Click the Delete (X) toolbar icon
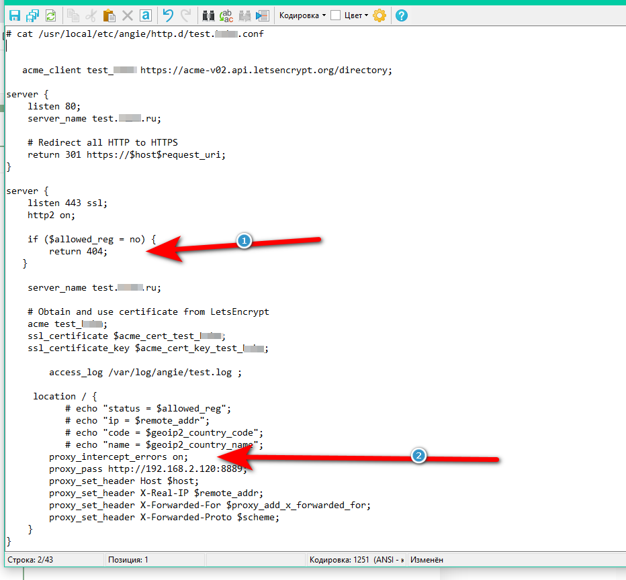 point(127,15)
